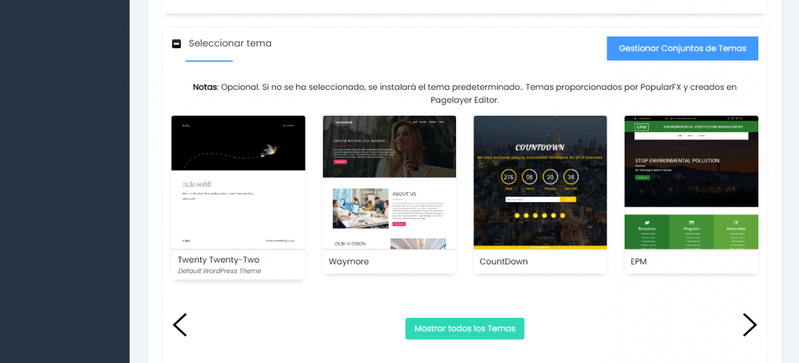
Task: Click the Programs icon in EPM preview
Action: tap(691, 222)
